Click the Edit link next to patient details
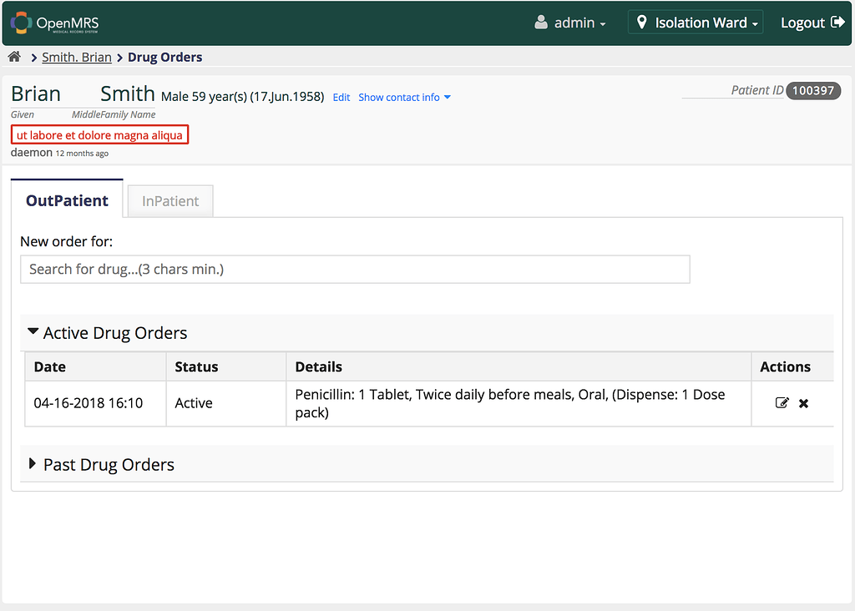 (341, 97)
